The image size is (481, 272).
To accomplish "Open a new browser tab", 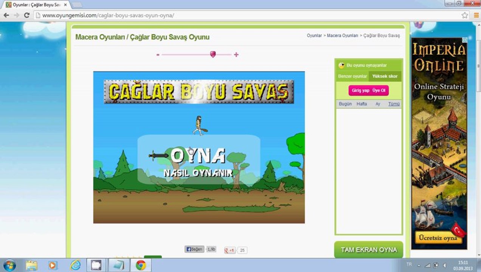I will tap(77, 5).
